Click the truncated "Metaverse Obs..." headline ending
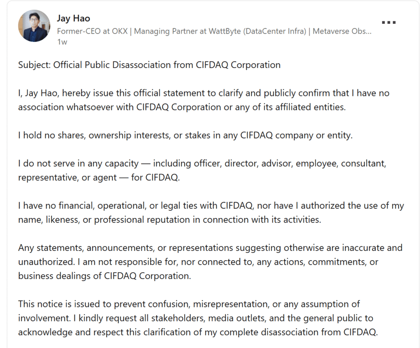The height and width of the screenshot is (348, 420). tap(342, 31)
